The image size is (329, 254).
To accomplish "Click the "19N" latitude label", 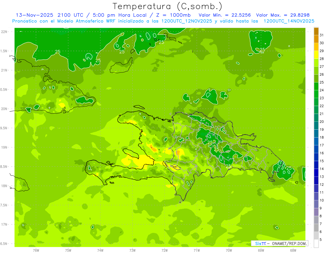I will (x=4, y=147).
